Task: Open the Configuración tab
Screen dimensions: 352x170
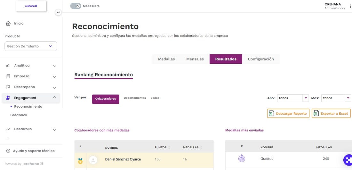Action: (x=261, y=59)
